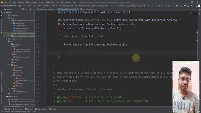Screen dimensions: 201x113
Task: Collapse the app module node
Action: click(x=4, y=13)
